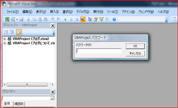
Task: Open the ファイル(F) menu
Action: coord(12,12)
